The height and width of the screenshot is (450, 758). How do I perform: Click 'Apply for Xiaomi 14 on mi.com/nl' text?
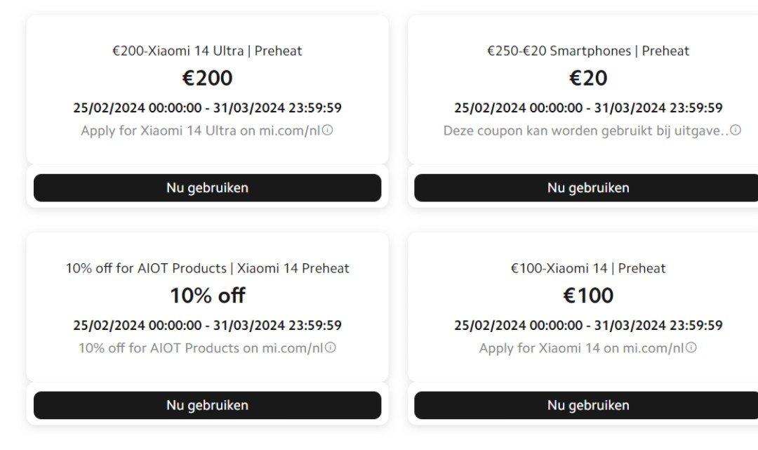(x=582, y=348)
